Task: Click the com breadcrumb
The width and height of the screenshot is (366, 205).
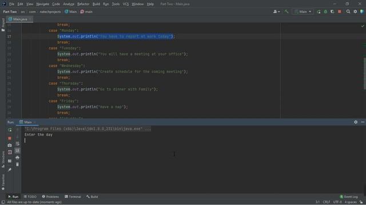Action: (33, 11)
